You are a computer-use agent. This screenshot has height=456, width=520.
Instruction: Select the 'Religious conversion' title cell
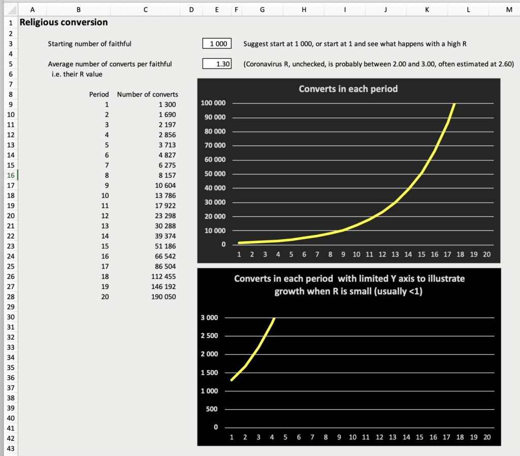63,22
